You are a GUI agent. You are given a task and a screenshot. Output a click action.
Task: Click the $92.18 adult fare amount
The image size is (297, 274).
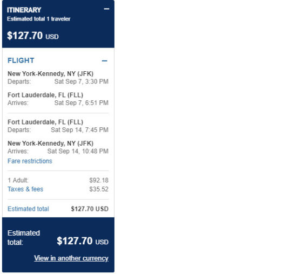coord(99,180)
